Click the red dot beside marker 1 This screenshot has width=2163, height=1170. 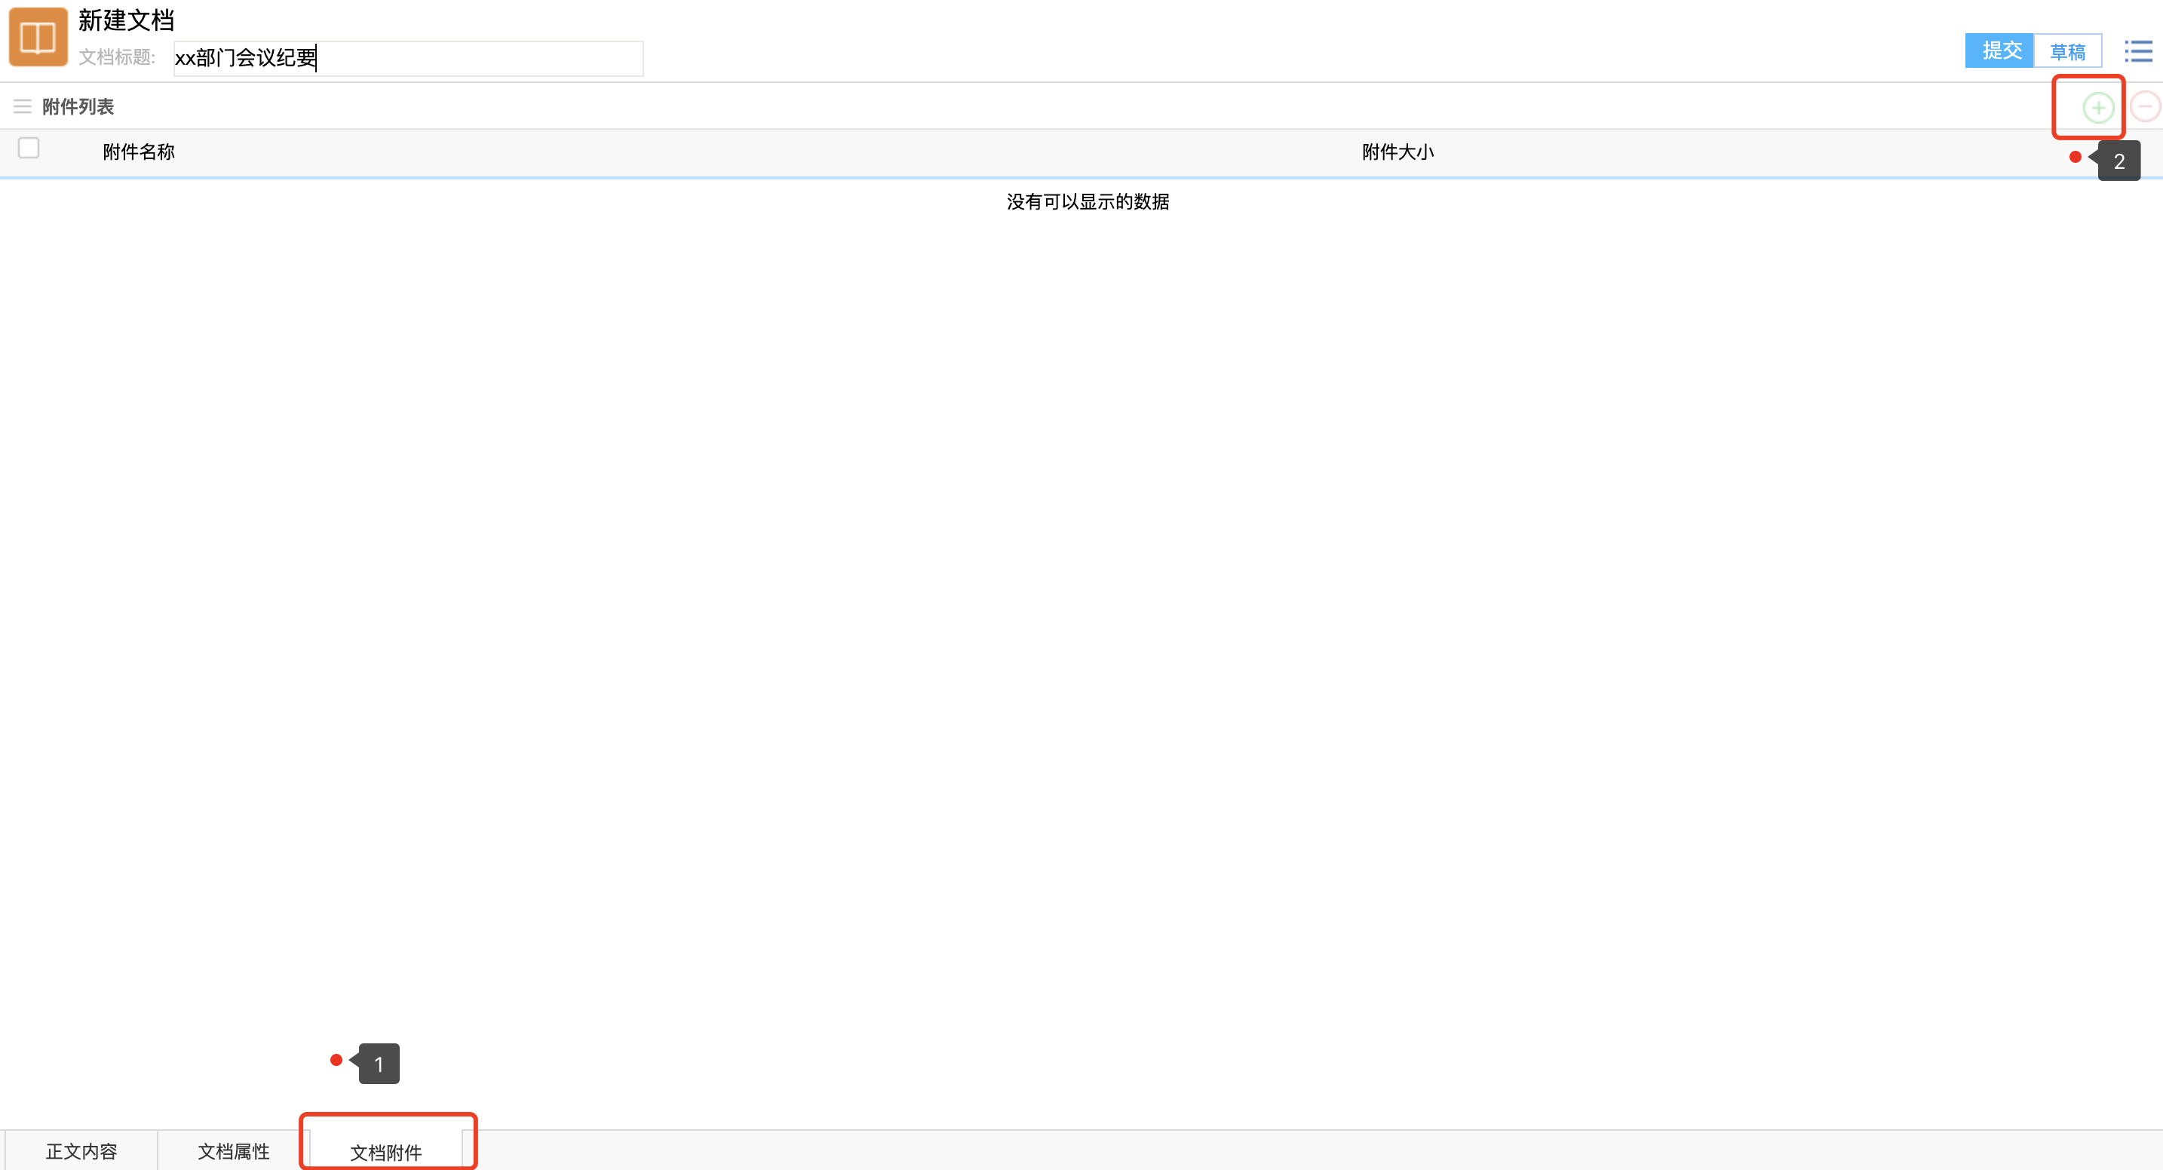(336, 1060)
